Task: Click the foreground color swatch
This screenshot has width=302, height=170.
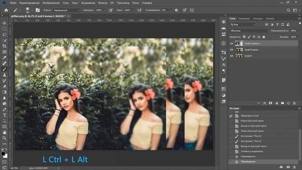Action: tap(3, 153)
